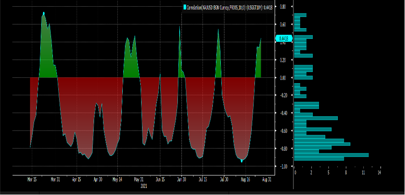
Task: Select the Jul 30 date label
Action: pyautogui.click(x=224, y=179)
